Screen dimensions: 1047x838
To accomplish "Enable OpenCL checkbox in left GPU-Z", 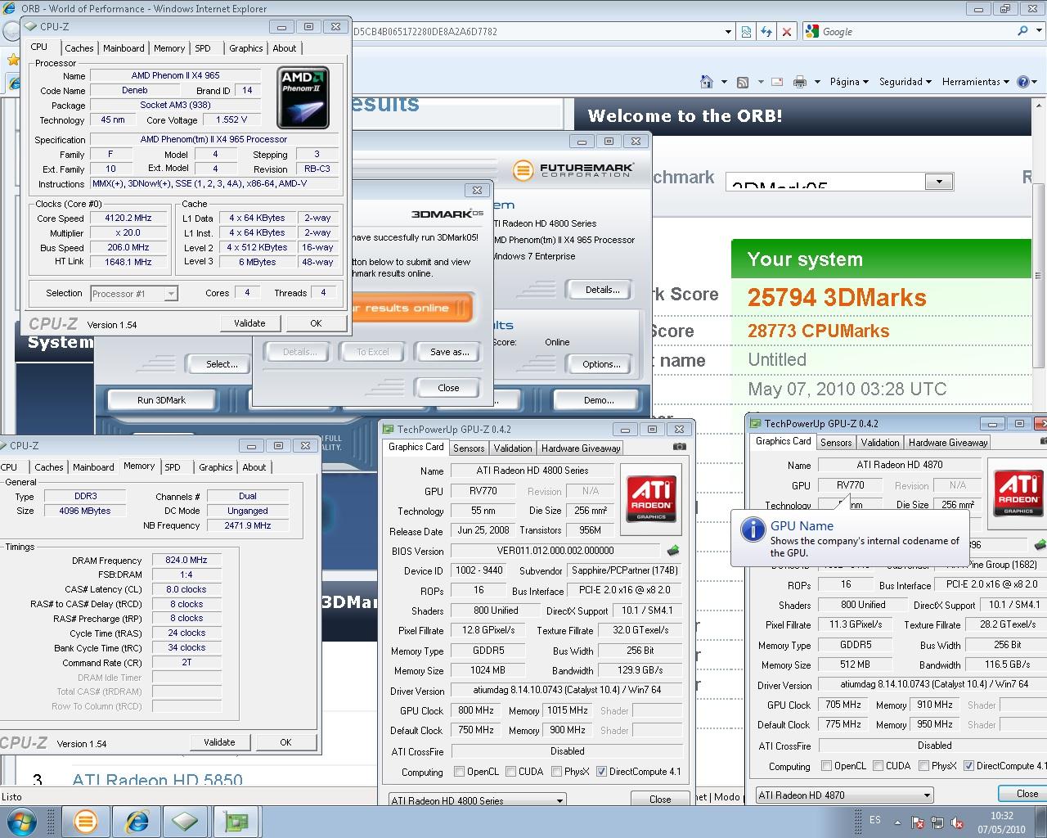I will tap(460, 772).
